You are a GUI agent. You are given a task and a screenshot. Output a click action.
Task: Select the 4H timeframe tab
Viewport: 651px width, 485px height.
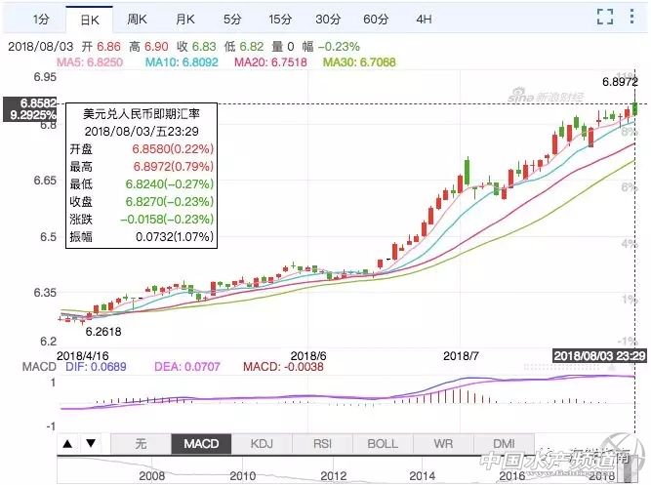[424, 19]
